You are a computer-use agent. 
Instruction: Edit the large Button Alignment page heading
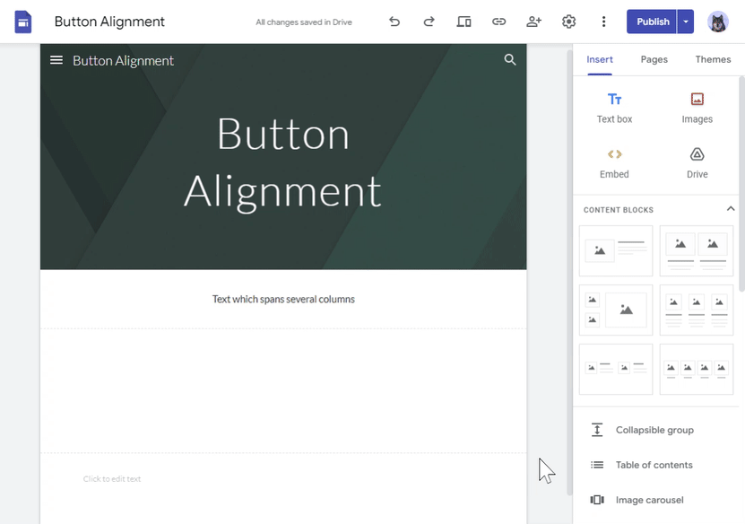click(x=283, y=162)
